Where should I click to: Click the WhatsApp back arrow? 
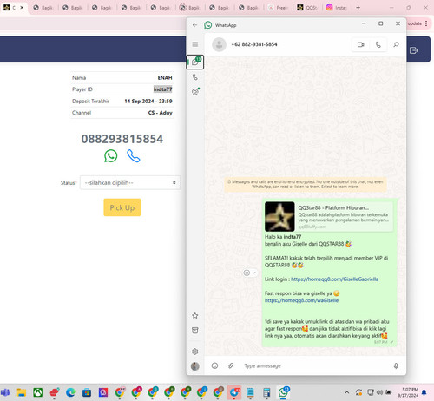tap(194, 25)
